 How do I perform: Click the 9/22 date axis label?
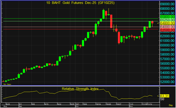[x=59, y=104]
